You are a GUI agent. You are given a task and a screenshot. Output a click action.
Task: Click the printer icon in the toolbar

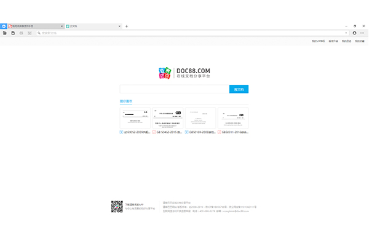pyautogui.click(x=21, y=33)
